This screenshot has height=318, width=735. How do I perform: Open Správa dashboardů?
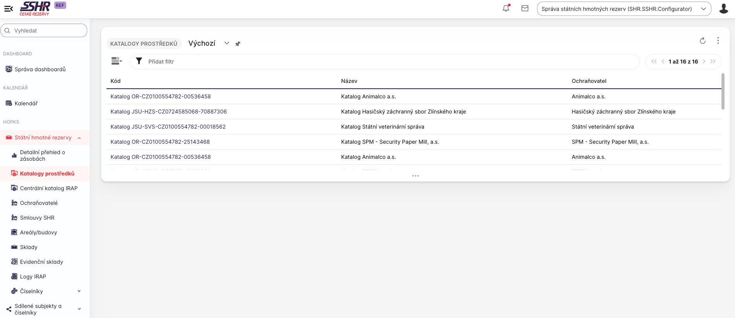pyautogui.click(x=40, y=69)
